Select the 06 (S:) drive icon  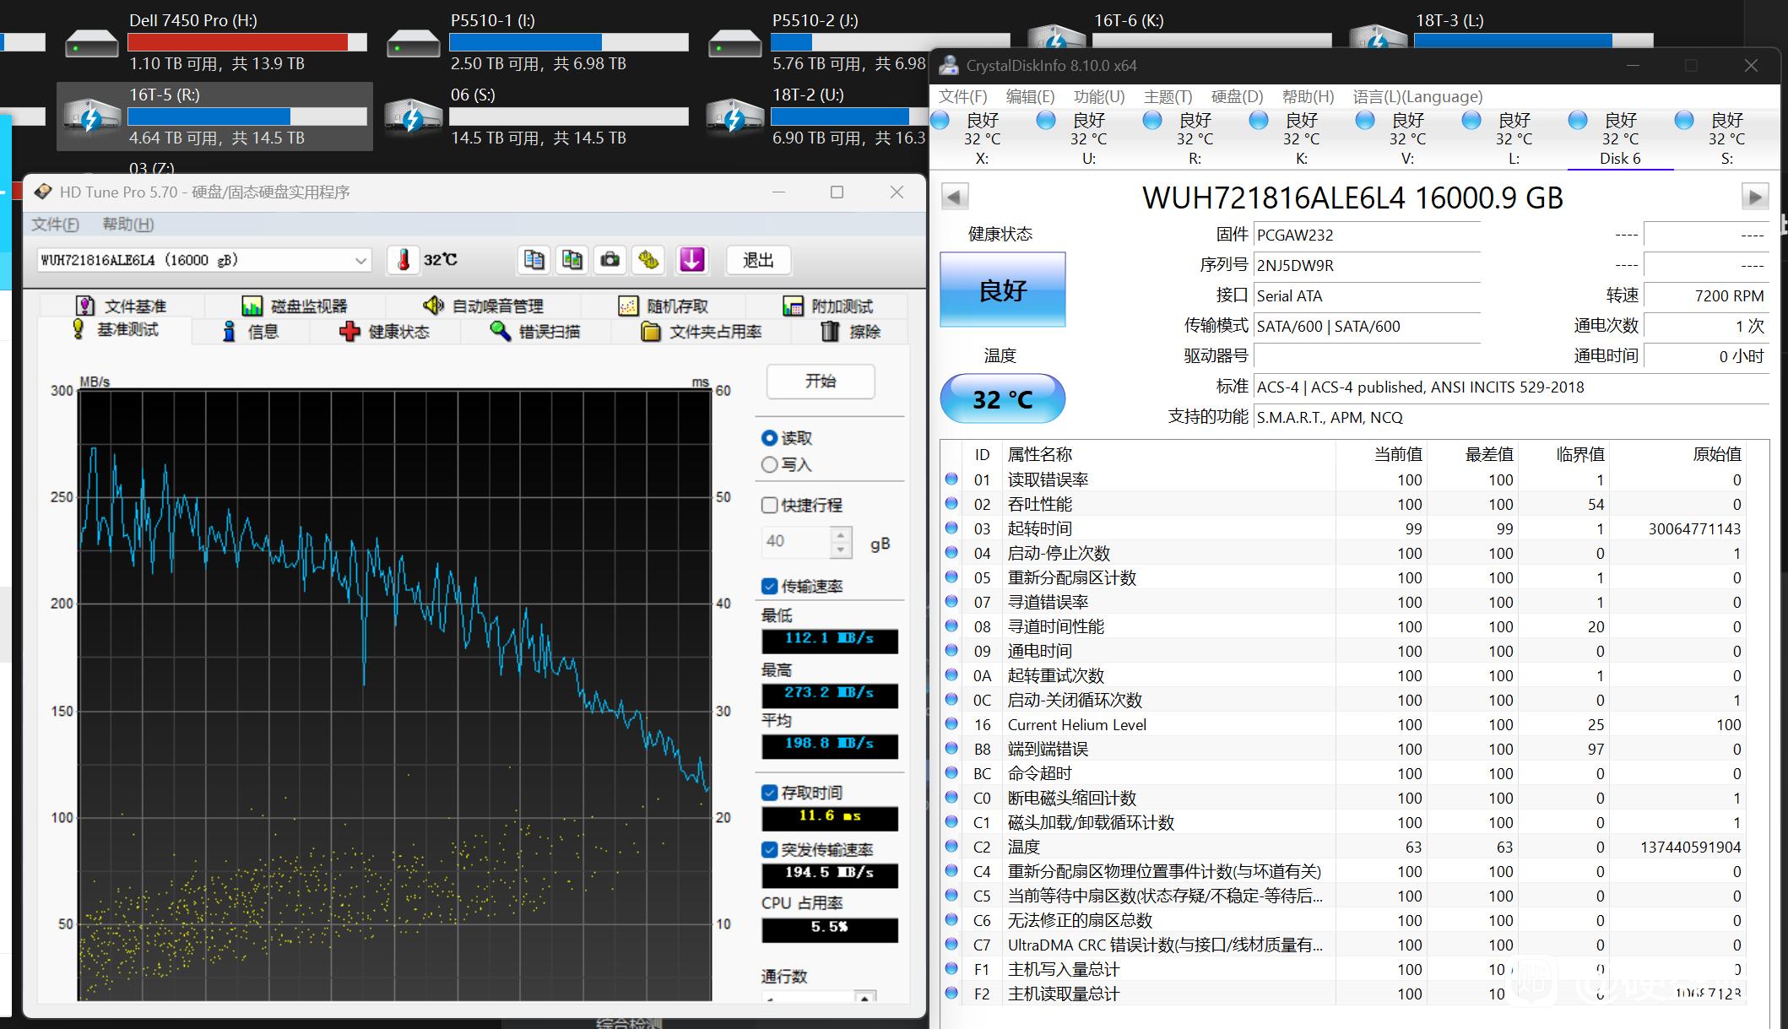click(x=412, y=117)
